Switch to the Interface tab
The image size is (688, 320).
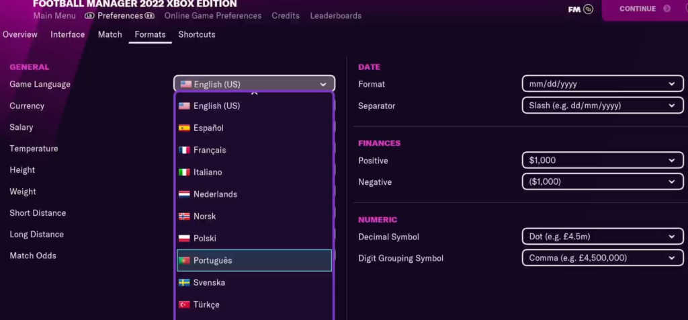coord(68,34)
